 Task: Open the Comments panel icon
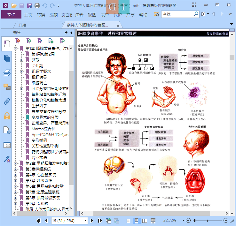[x=7, y=87]
